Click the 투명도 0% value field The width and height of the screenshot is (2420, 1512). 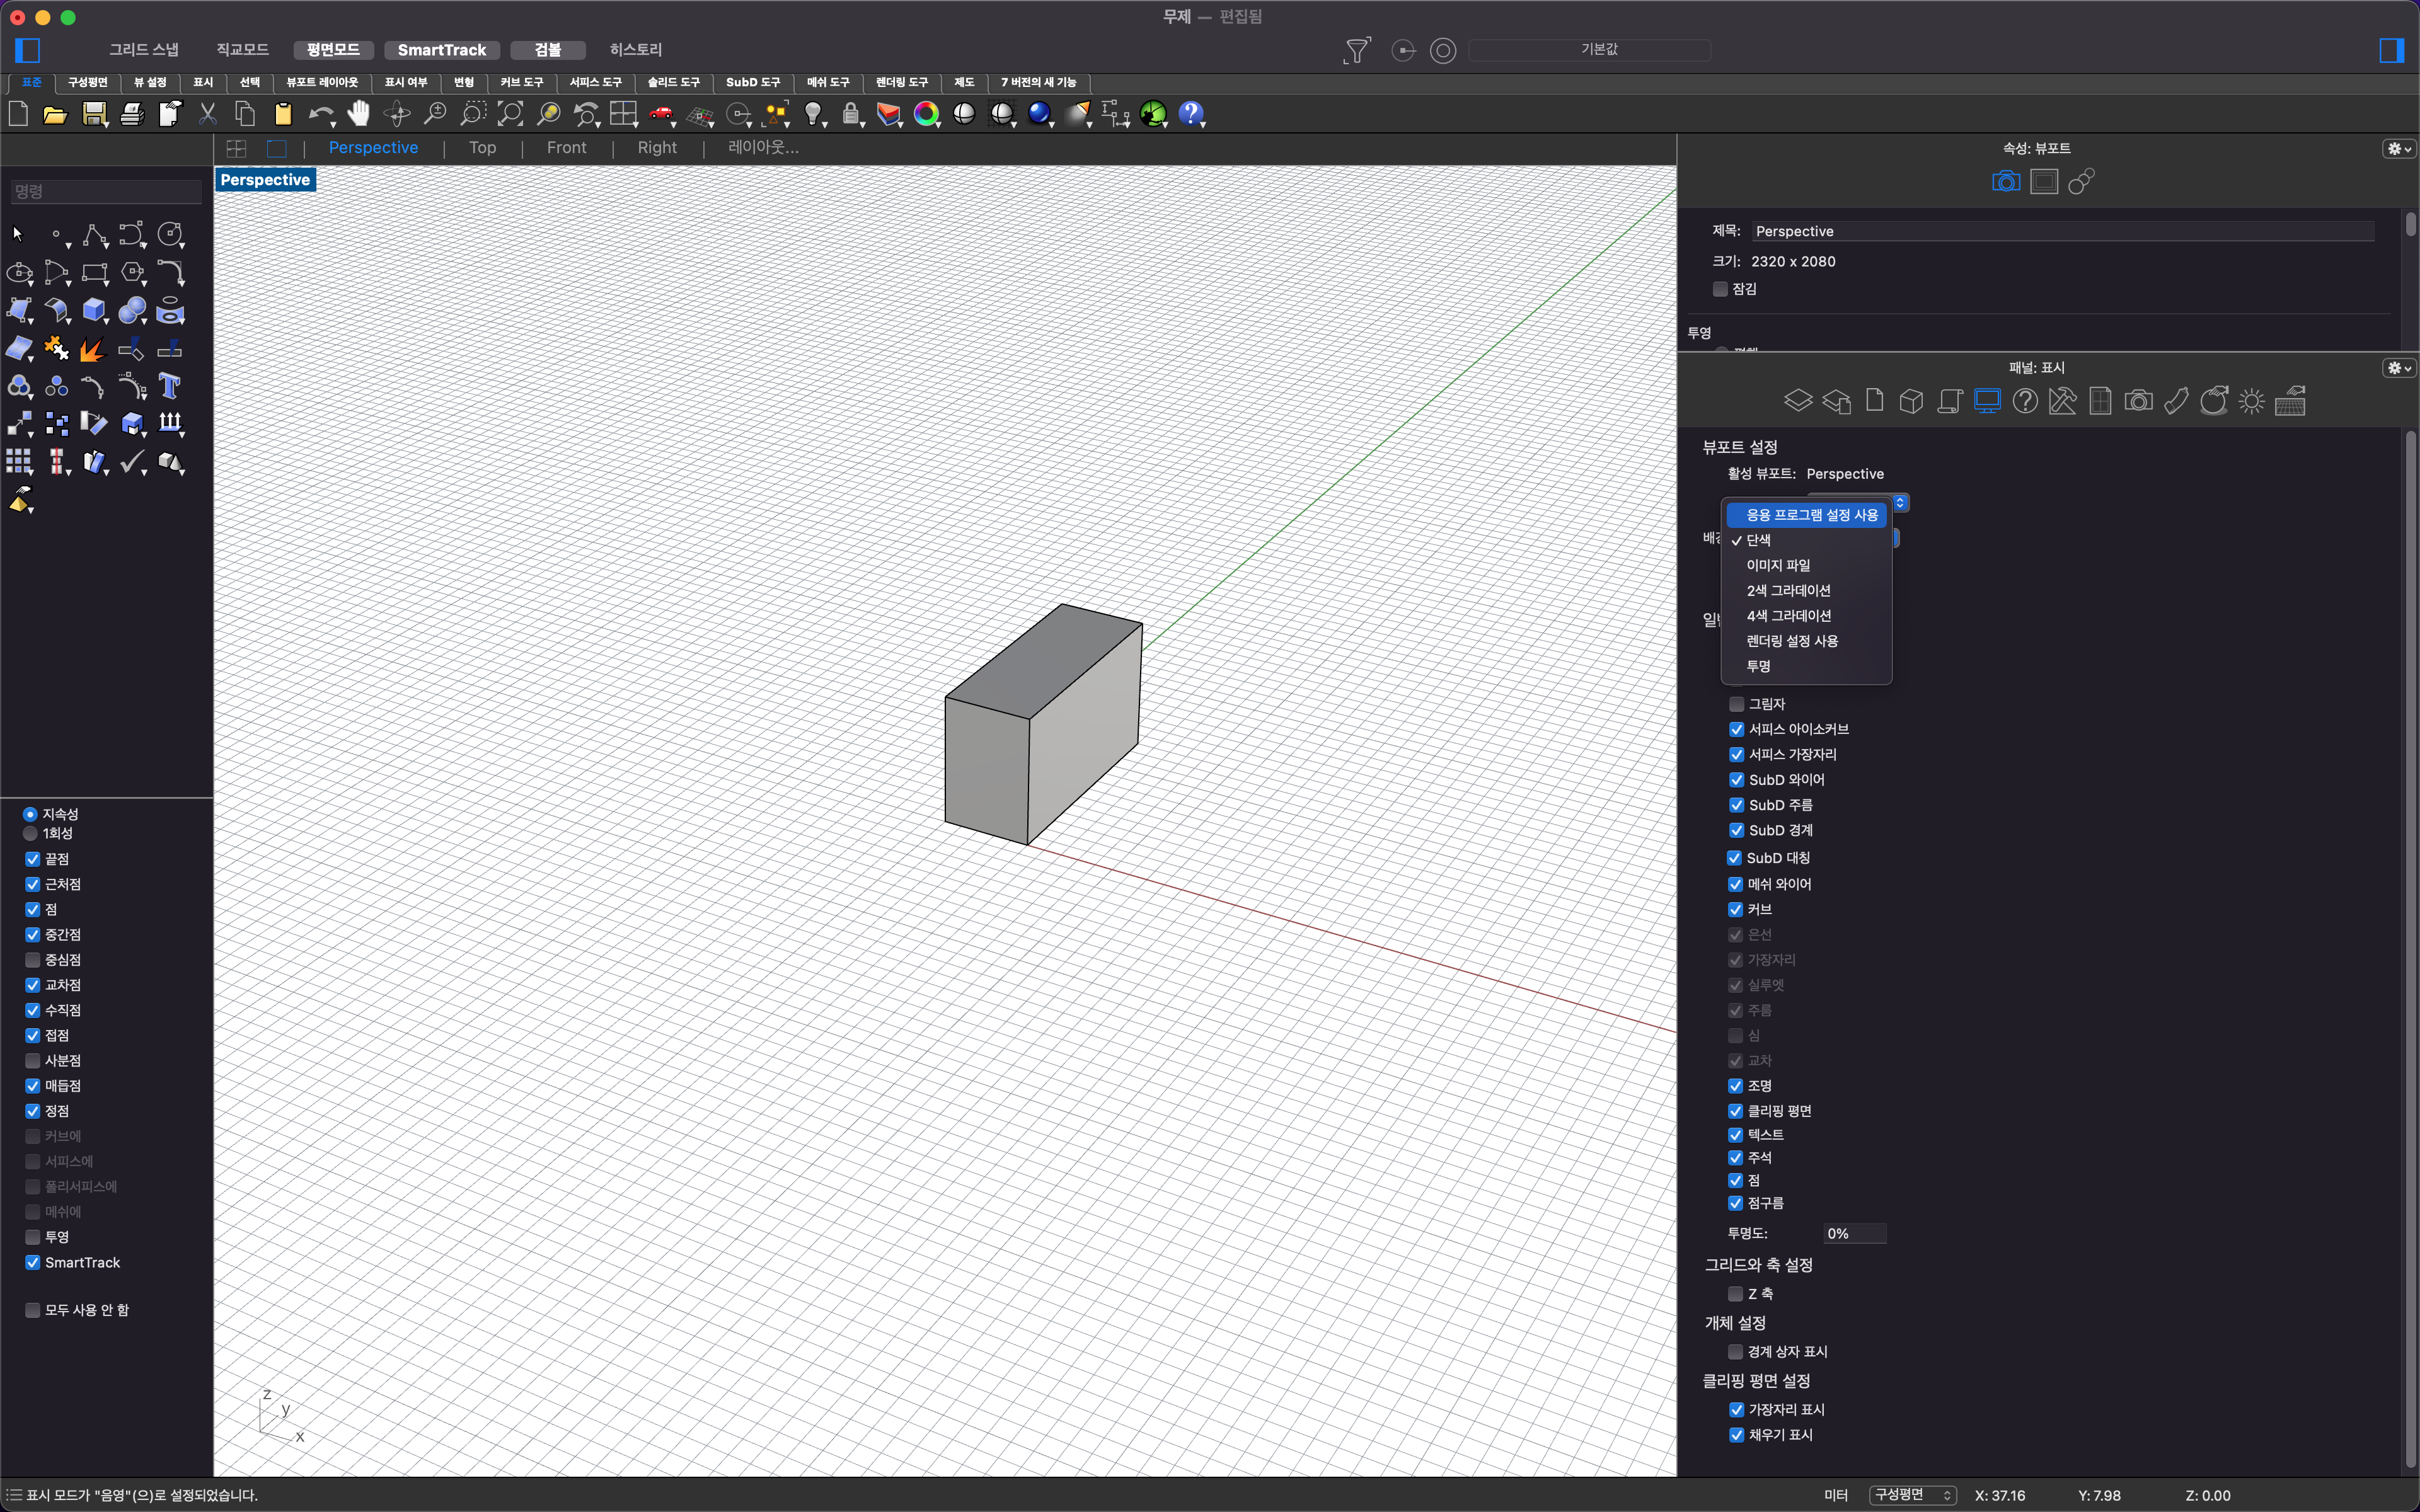[x=1855, y=1234]
